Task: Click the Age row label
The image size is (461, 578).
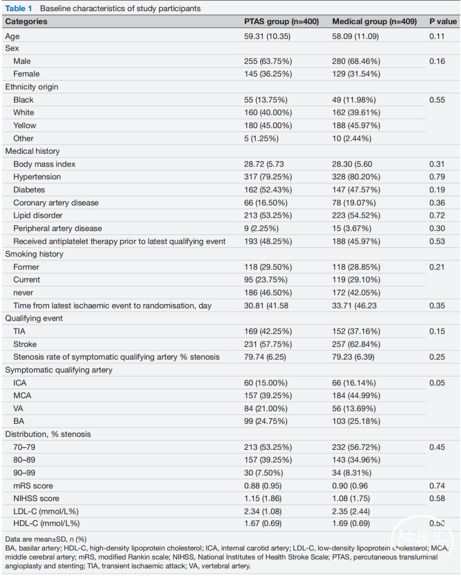Action: pos(12,36)
